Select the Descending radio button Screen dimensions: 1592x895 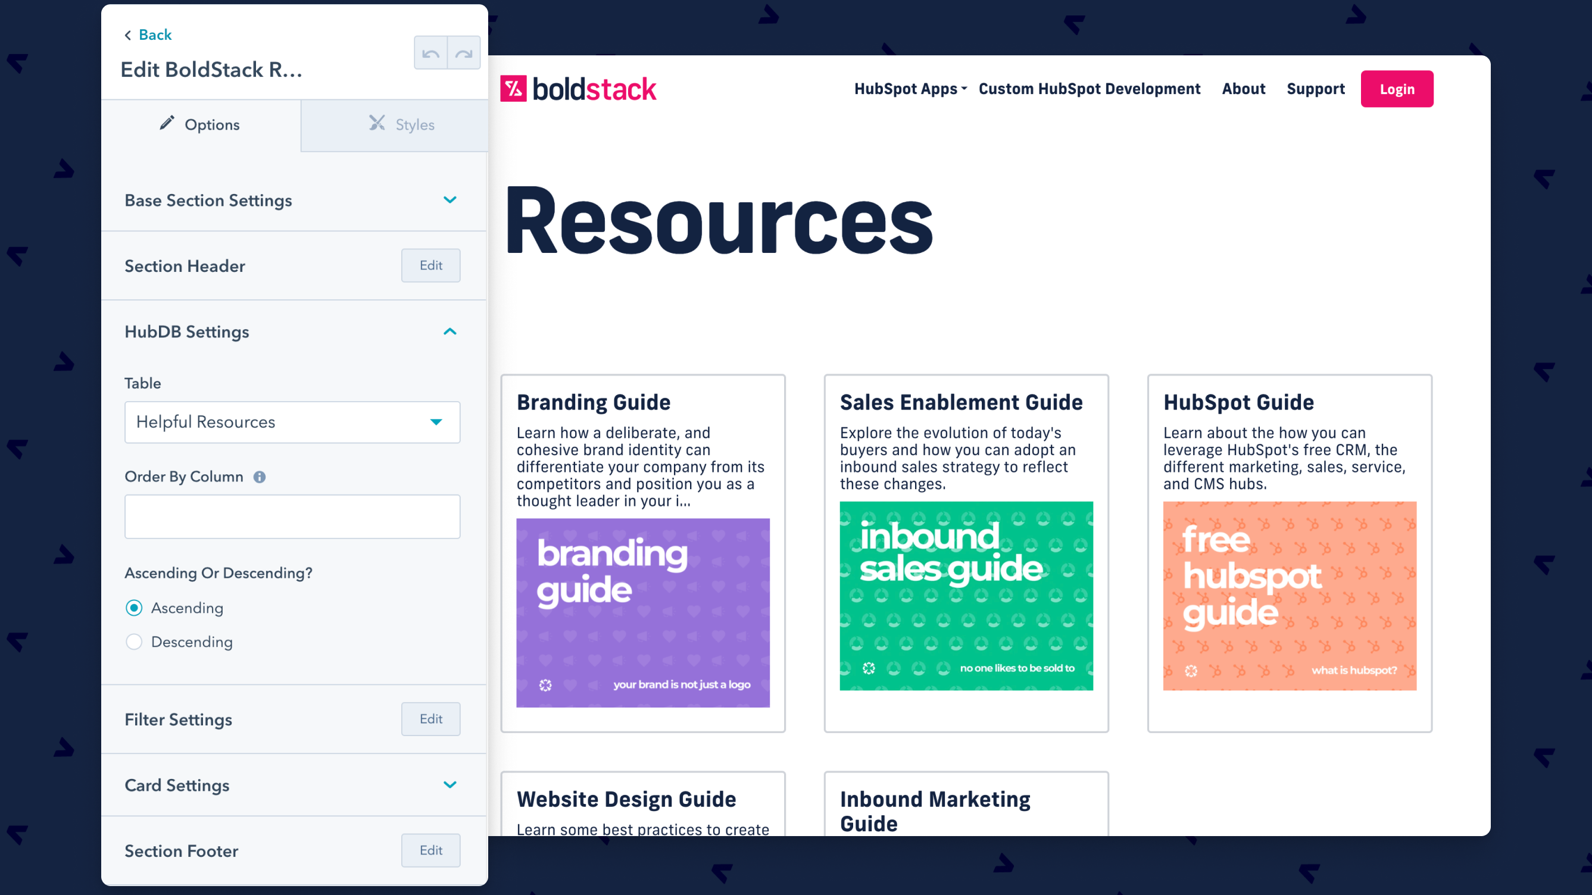tap(133, 641)
